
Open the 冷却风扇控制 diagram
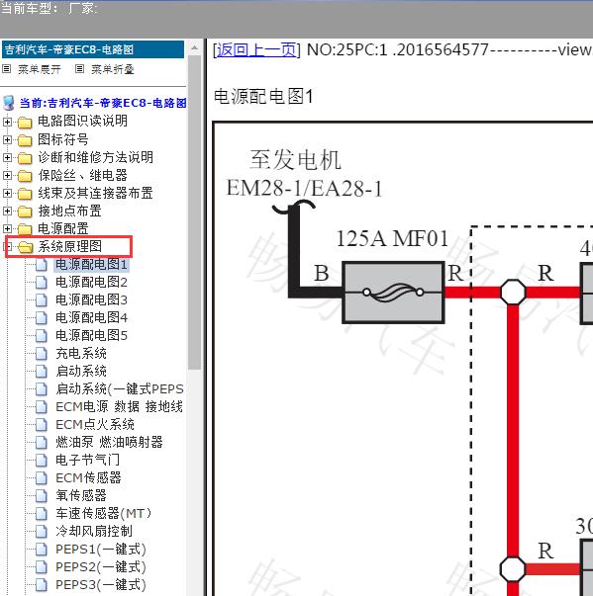(94, 531)
